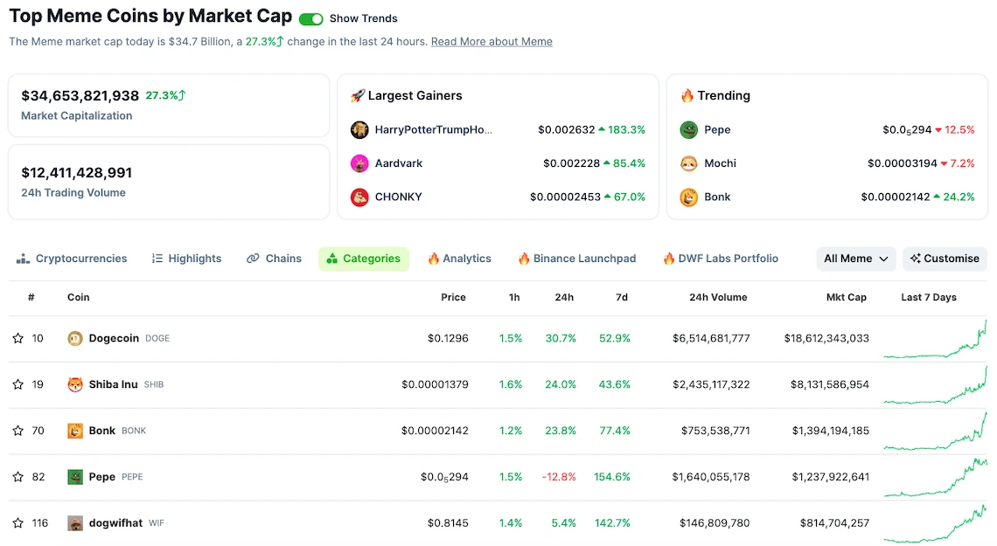Toggle the Show Trends switch

tap(311, 19)
